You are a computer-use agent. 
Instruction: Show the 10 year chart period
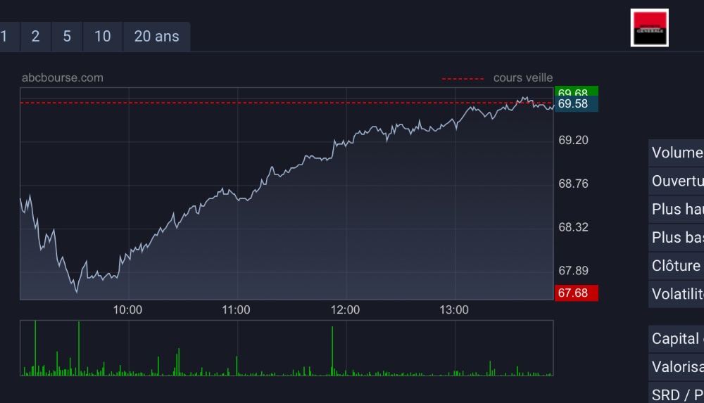[103, 37]
